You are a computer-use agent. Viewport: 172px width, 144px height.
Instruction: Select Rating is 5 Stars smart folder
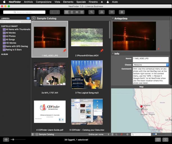[12, 50]
